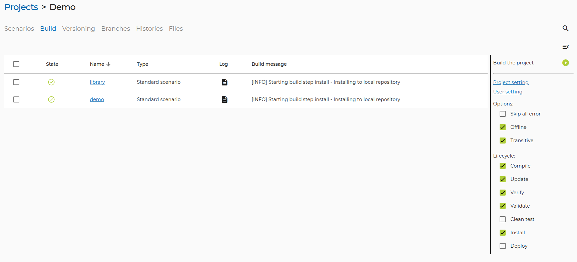Viewport: 577px width, 262px height.
Task: Open the library scenario link
Action: coord(97,82)
